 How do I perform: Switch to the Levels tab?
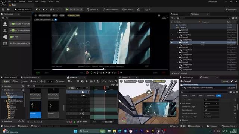click(x=176, y=14)
